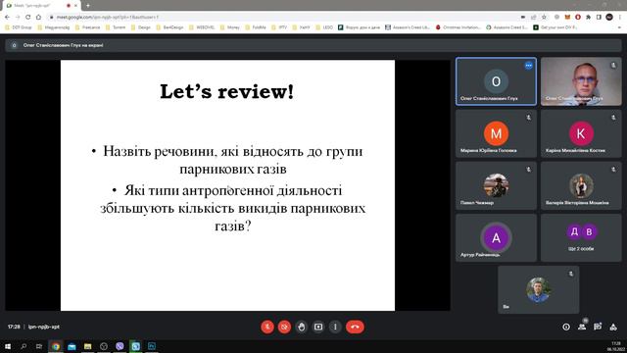Share this page from the address bar
Viewport: 627px width, 353px height.
[533, 18]
